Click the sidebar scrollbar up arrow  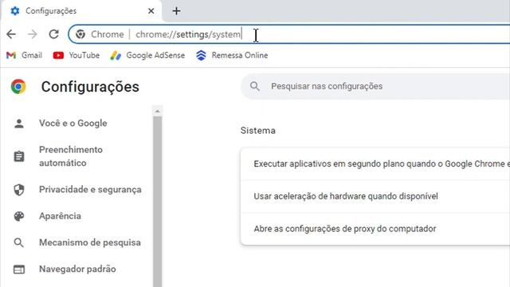point(158,112)
